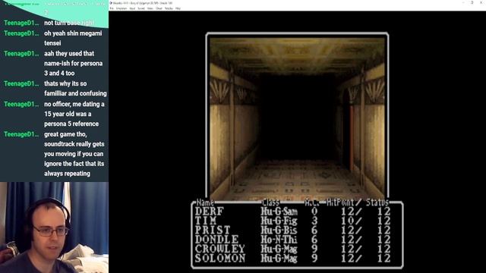
Task: Select party member TIM
Action: pyautogui.click(x=206, y=221)
